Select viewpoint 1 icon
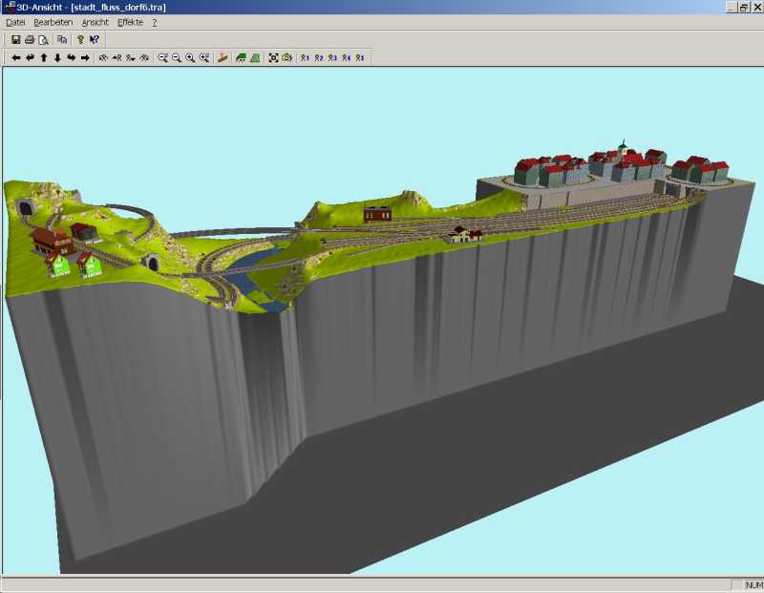 [x=305, y=58]
